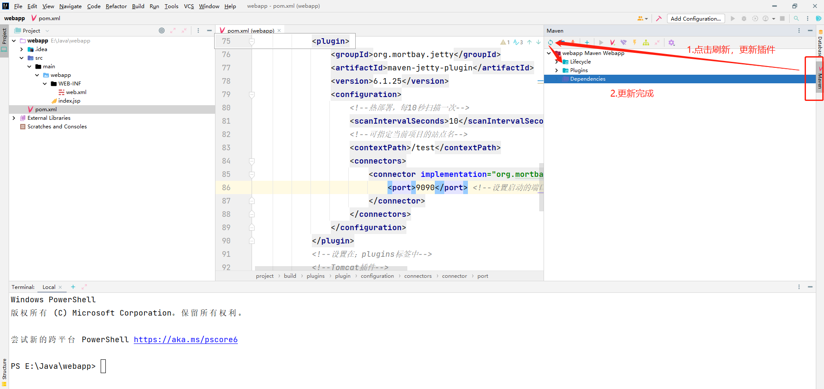Image resolution: width=824 pixels, height=389 pixels.
Task: Open IDE toolbar more options
Action: tap(808, 18)
